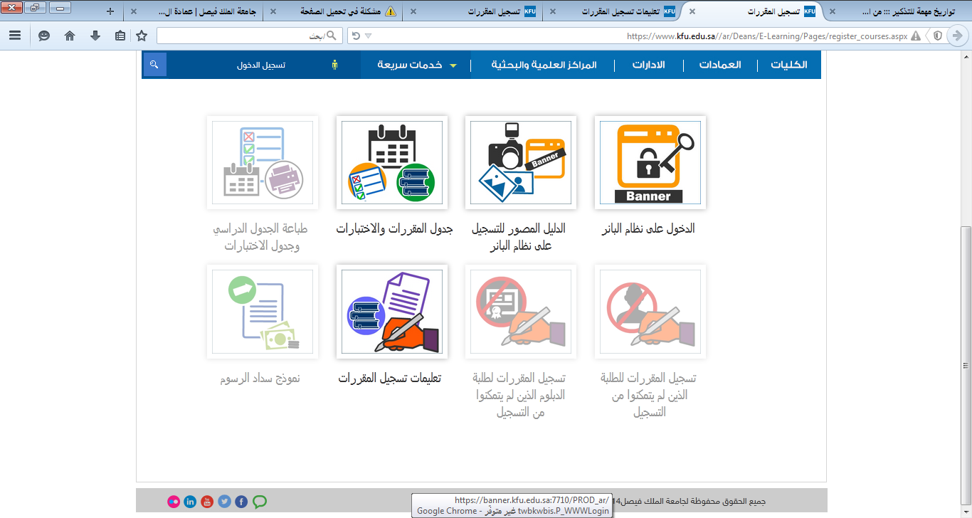Open the illustrated Banner registration guide tile

pyautogui.click(x=520, y=163)
